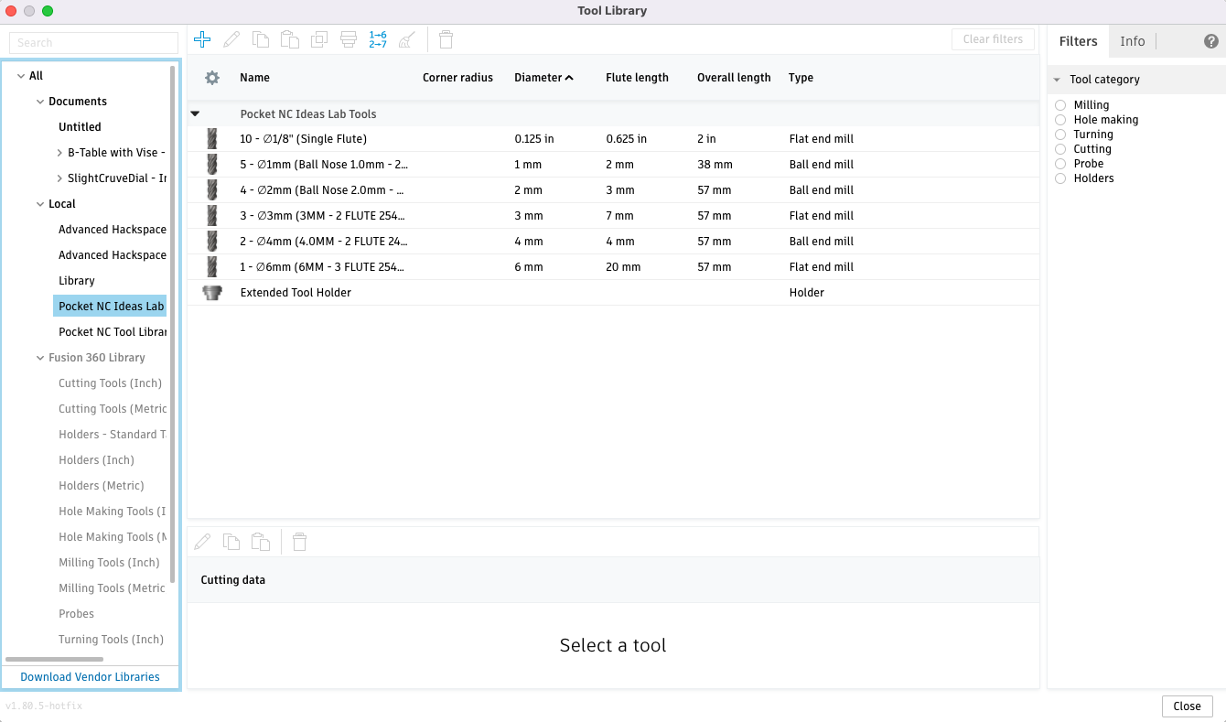Open Download Vendor Libraries link
This screenshot has height=722, width=1226.
pos(90,677)
